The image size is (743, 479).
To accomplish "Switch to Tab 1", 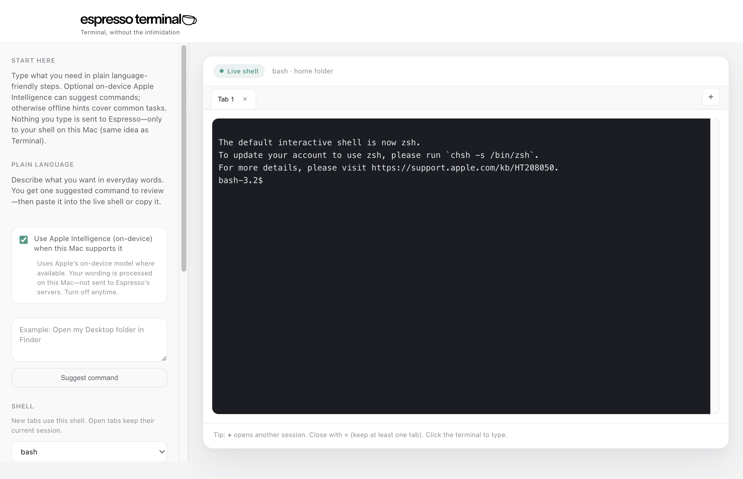I will 226,99.
